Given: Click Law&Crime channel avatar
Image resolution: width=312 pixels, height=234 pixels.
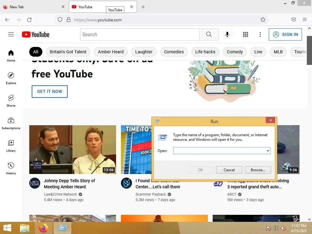Looking at the screenshot, I should [x=35, y=183].
